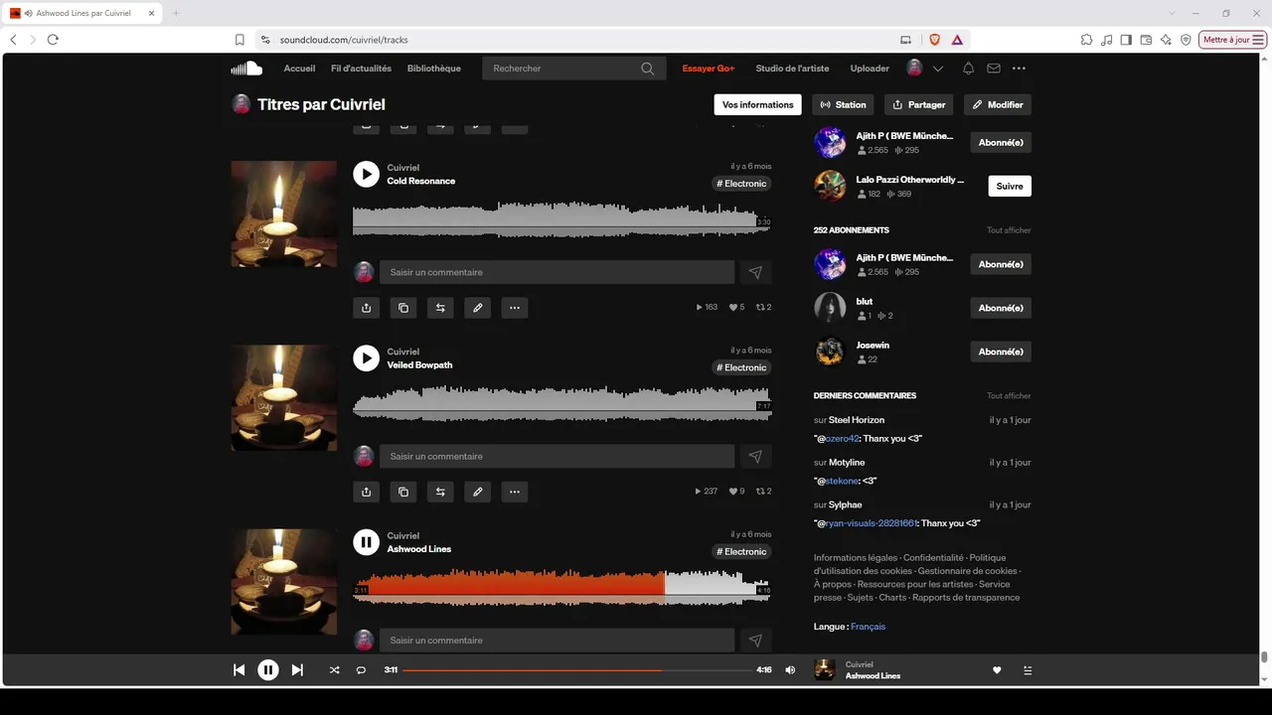Screen dimensions: 1272x715
Task: Change the language from Français
Action: coord(868,627)
